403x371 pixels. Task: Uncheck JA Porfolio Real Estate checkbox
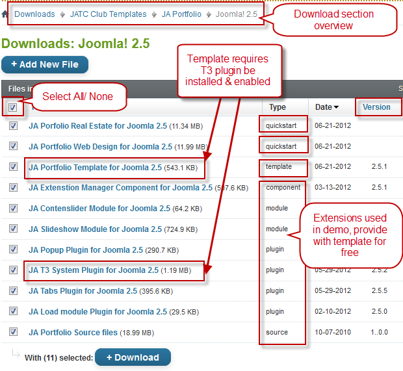13,126
